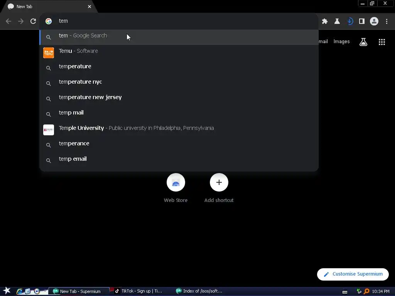
Task: Expand the quick launch chevron
Action: click(x=45, y=290)
